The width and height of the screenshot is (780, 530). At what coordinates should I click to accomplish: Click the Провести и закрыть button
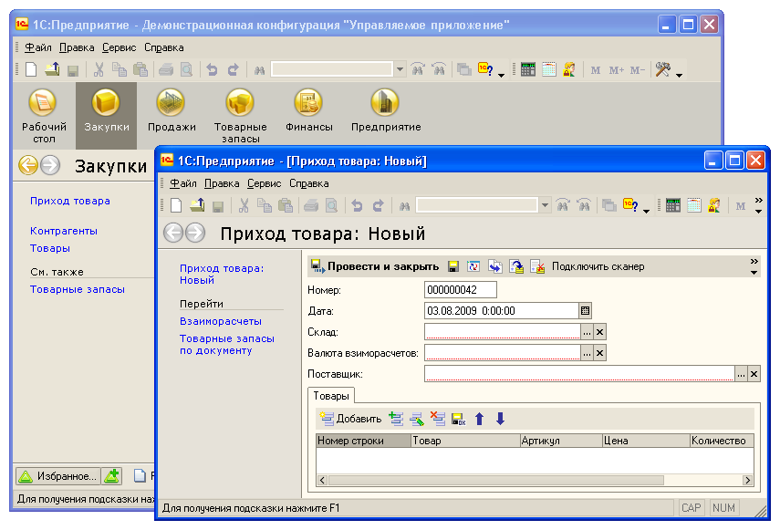point(375,266)
